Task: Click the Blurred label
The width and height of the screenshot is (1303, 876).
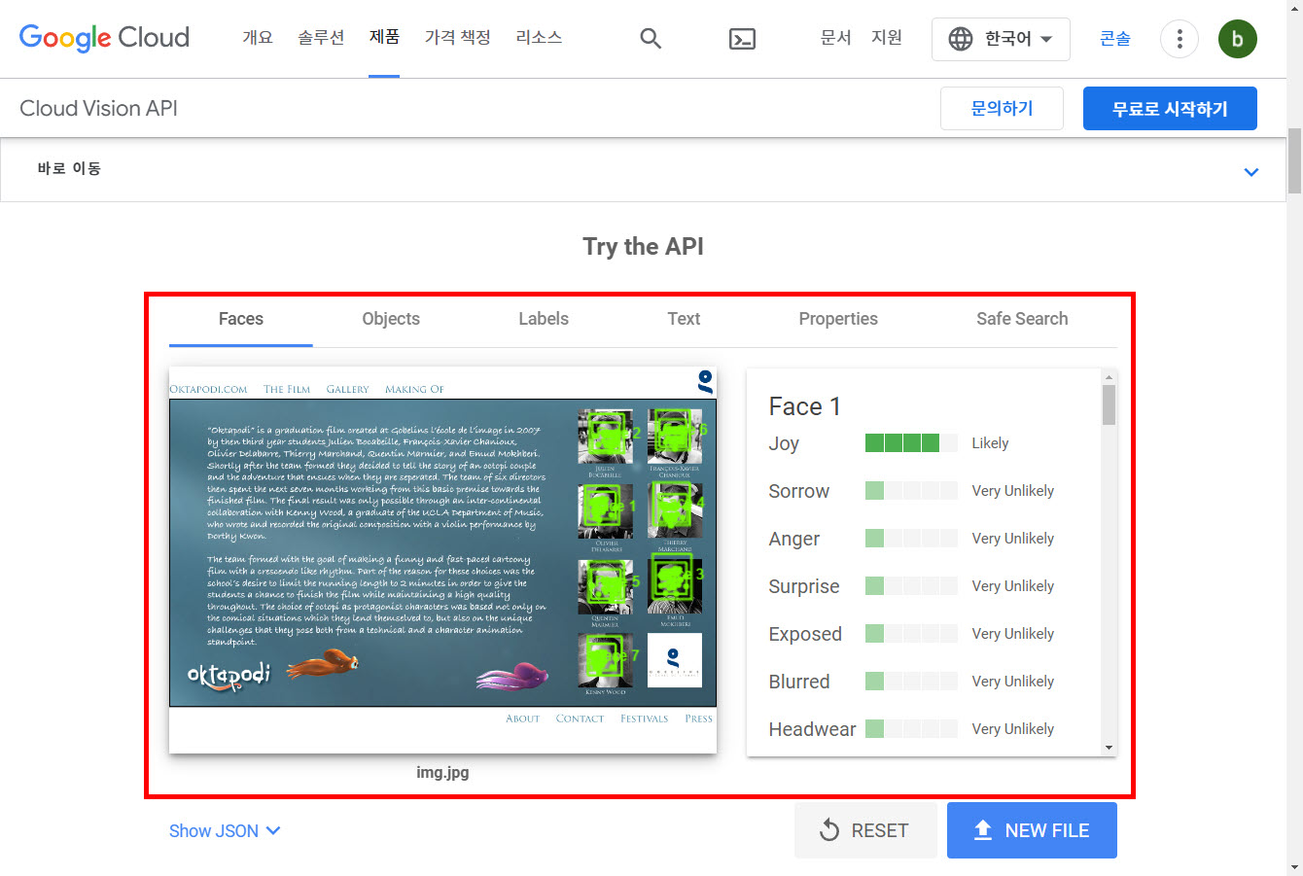Action: (798, 682)
